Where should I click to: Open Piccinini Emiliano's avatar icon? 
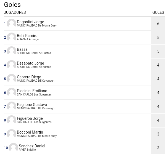[x=11, y=92]
